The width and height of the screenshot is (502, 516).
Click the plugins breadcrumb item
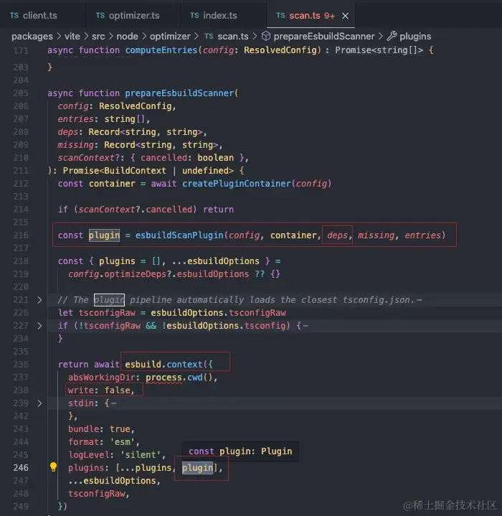point(415,36)
